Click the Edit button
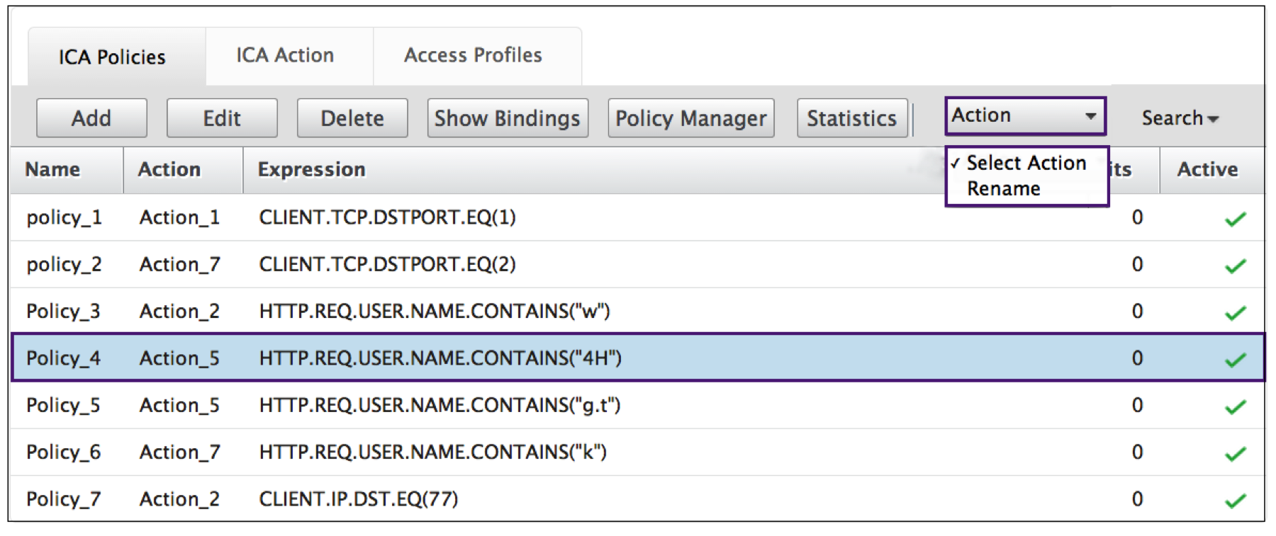This screenshot has height=536, width=1276. (222, 118)
